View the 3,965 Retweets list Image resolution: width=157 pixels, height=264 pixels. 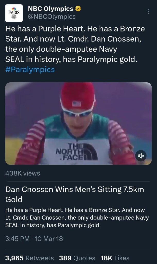tap(30, 258)
